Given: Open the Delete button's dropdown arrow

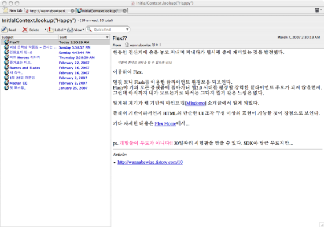Looking at the screenshot, I should [x=45, y=30].
